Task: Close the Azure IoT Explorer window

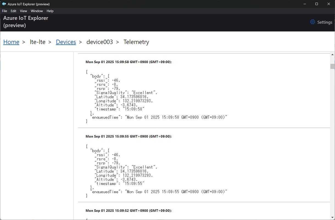Action: [329, 4]
